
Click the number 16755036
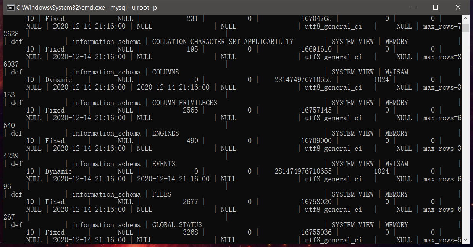pyautogui.click(x=316, y=232)
